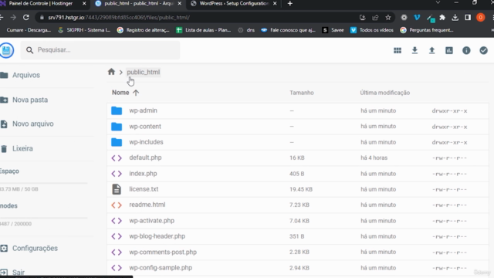Click the code icon beside wp-blog-header.php

click(x=117, y=236)
